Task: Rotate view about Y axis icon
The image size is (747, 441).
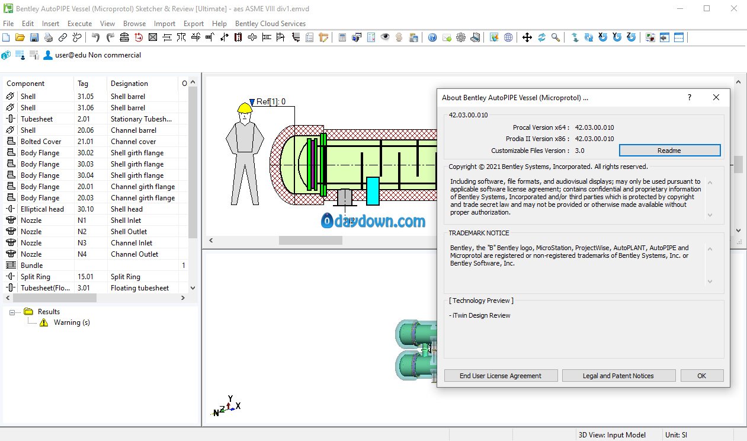Action: [617, 37]
